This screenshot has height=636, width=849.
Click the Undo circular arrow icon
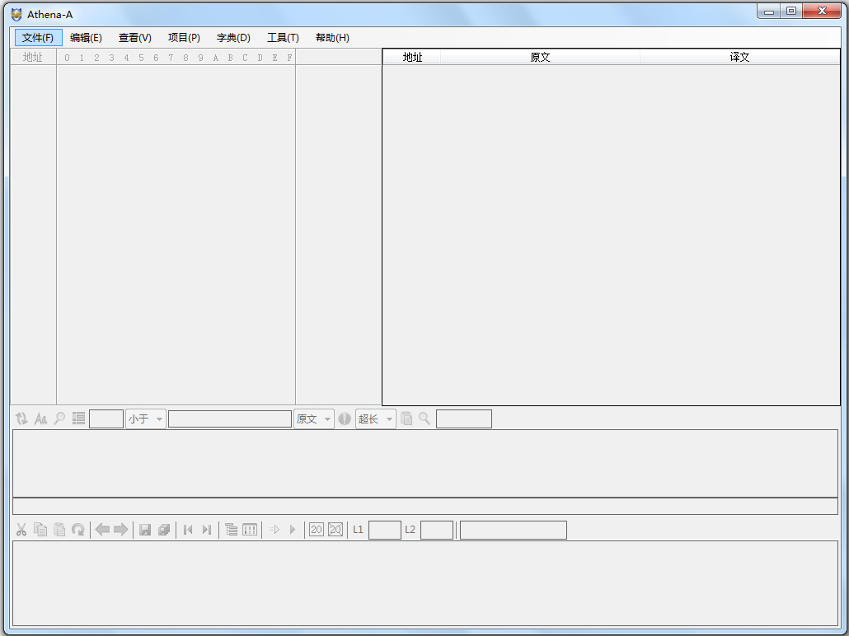tap(78, 530)
